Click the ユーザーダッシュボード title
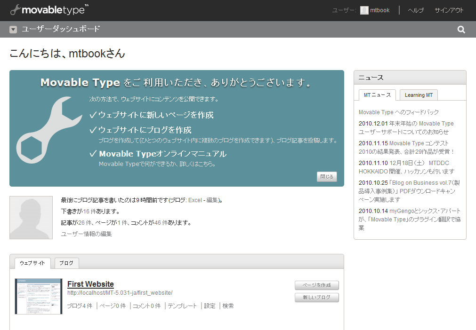The height and width of the screenshot is (330, 476). 61,29
